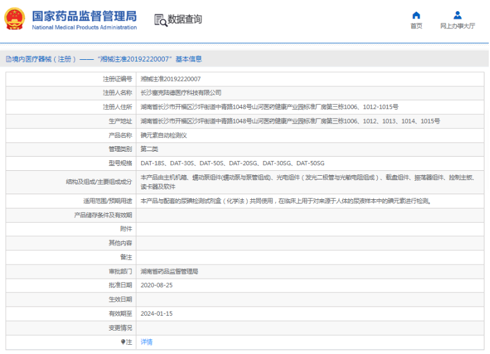Open the 首页 home icon

pyautogui.click(x=416, y=15)
